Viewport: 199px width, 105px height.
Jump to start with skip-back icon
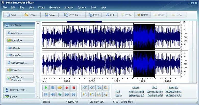(46, 94)
